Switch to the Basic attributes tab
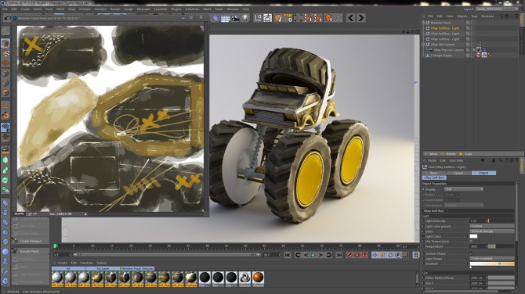The image size is (525, 294). [x=434, y=173]
